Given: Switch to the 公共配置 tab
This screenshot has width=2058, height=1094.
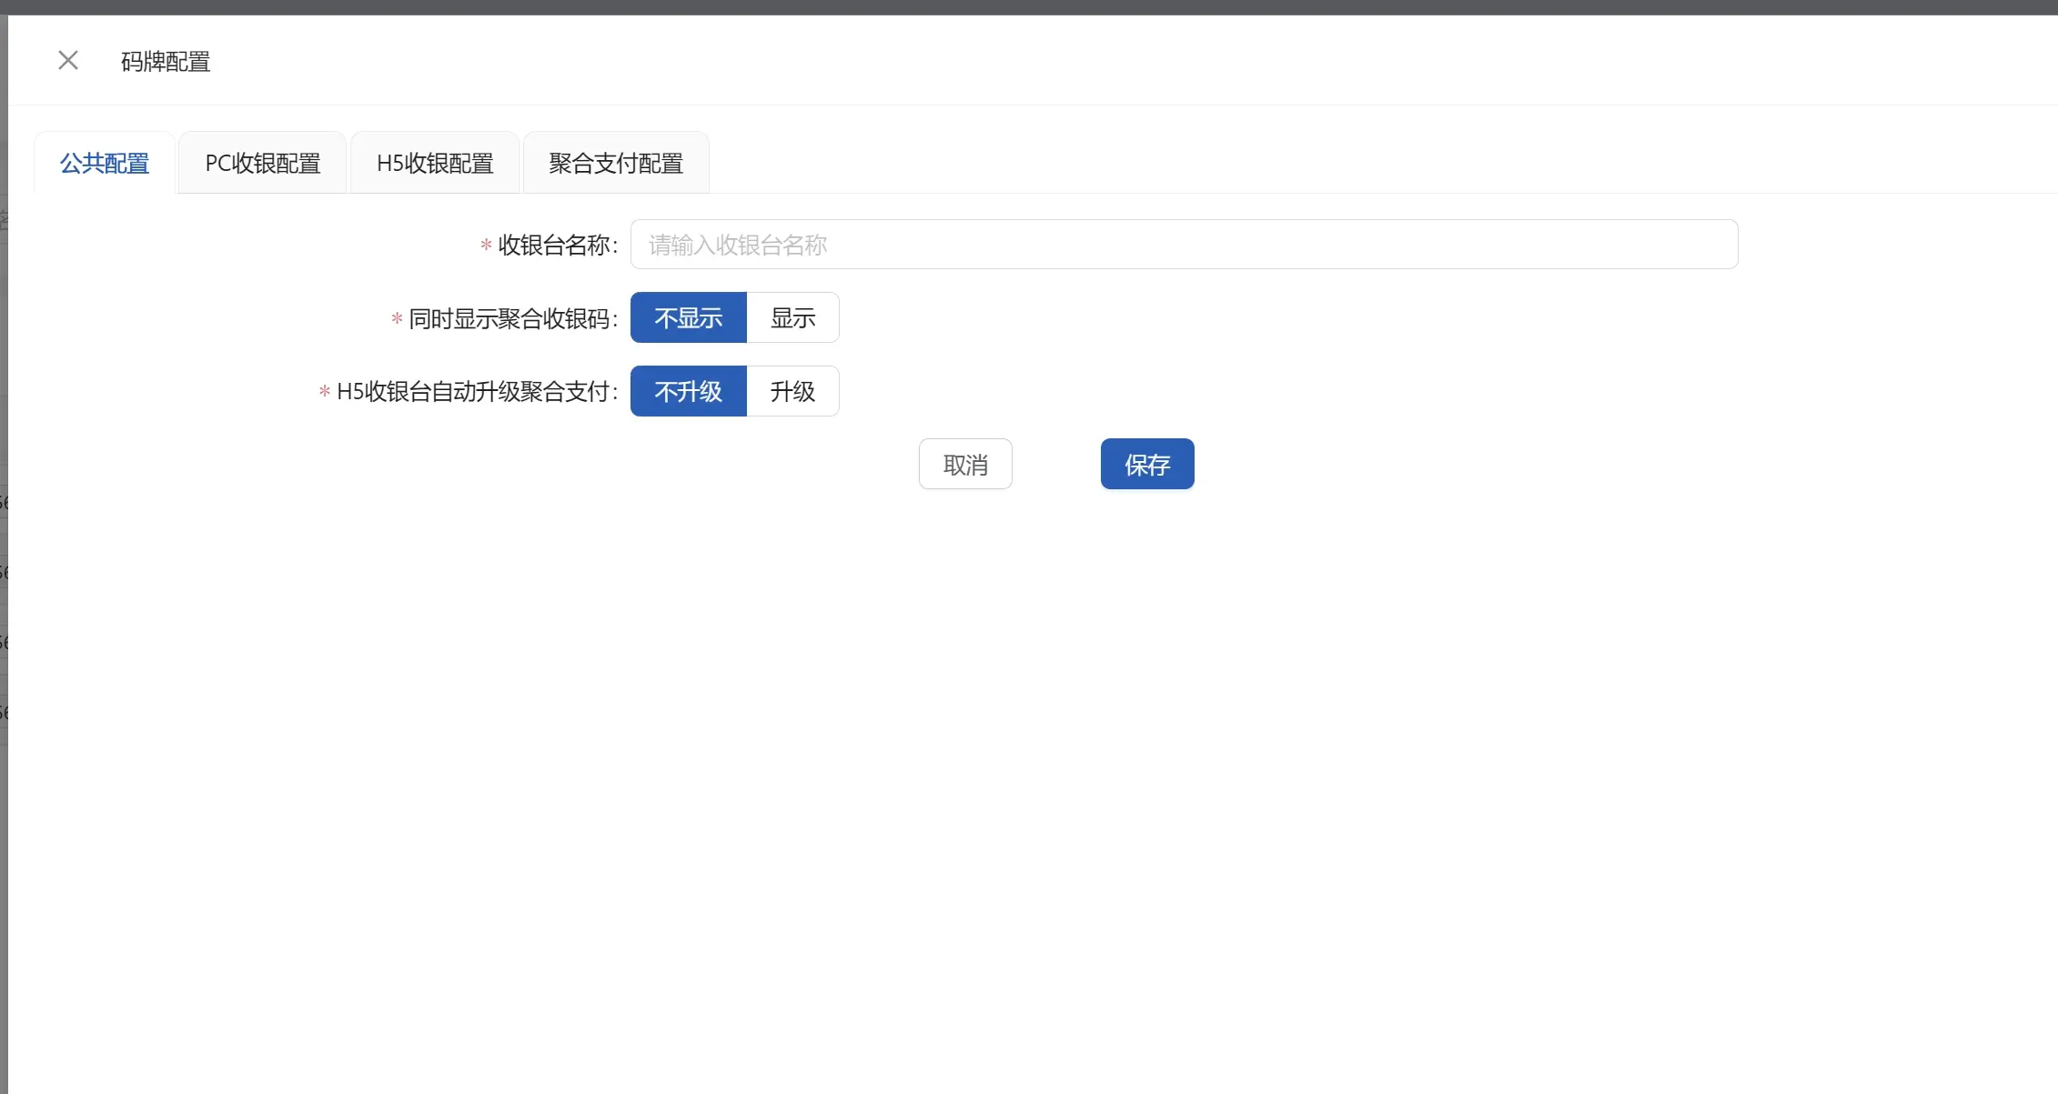Looking at the screenshot, I should click(105, 164).
